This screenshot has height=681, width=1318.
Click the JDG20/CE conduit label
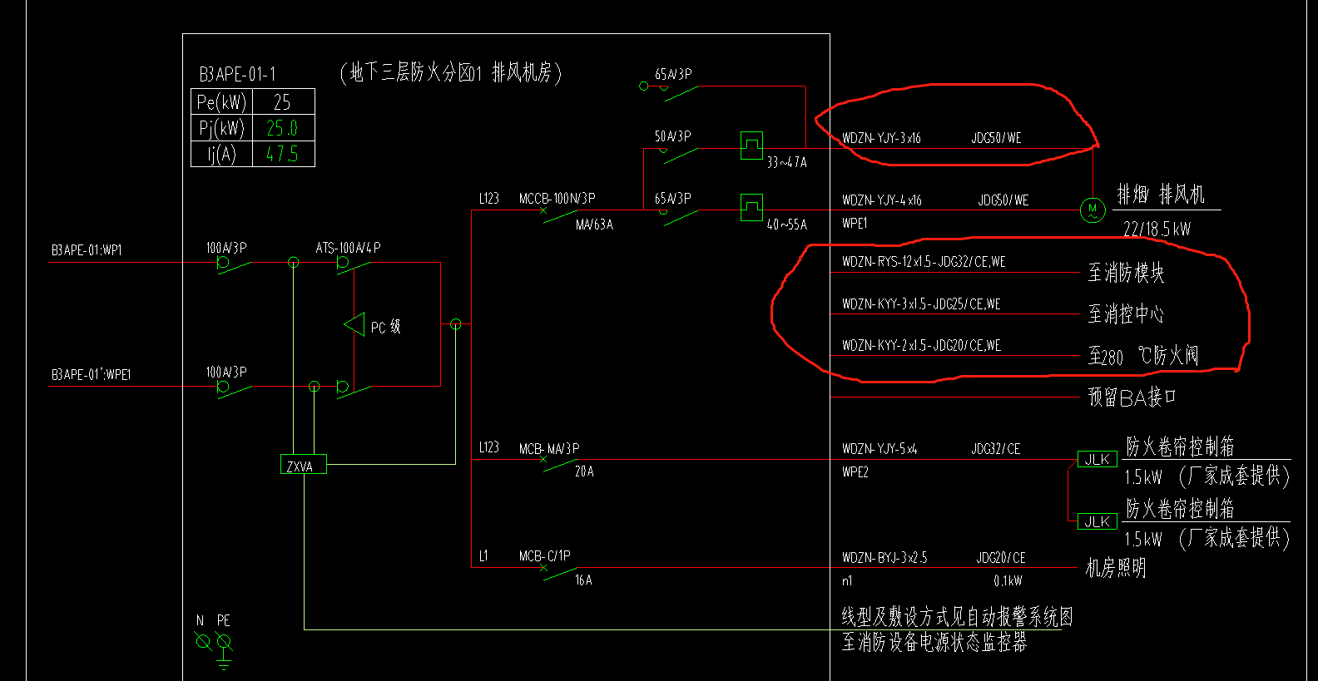tap(1001, 558)
